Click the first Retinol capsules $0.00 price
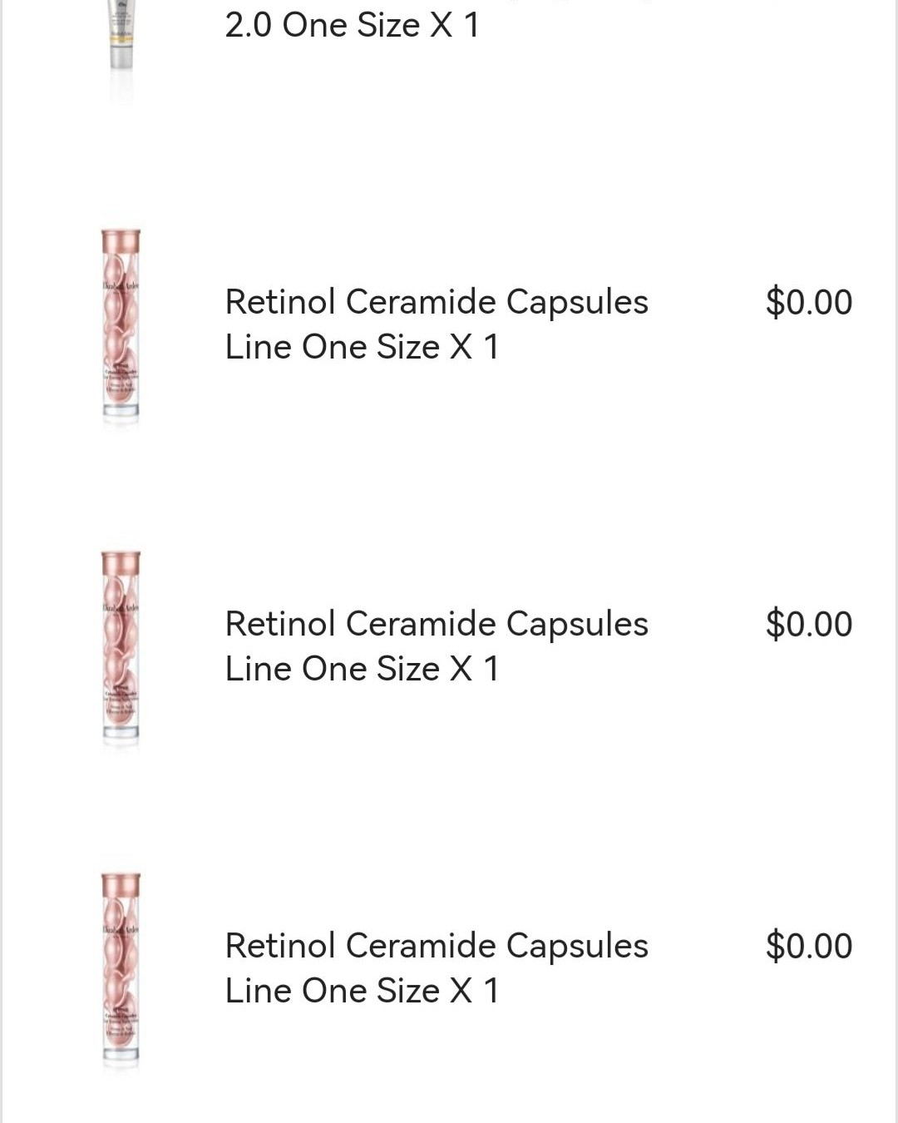This screenshot has width=898, height=1123. coord(809,302)
